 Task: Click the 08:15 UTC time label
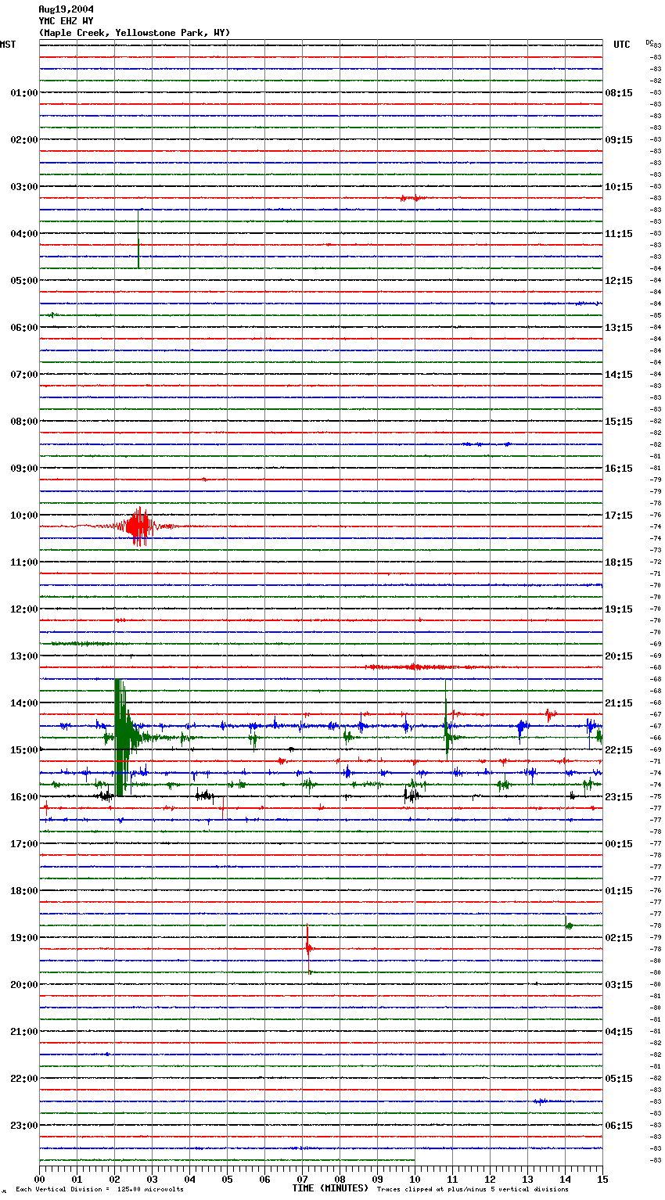[x=619, y=93]
